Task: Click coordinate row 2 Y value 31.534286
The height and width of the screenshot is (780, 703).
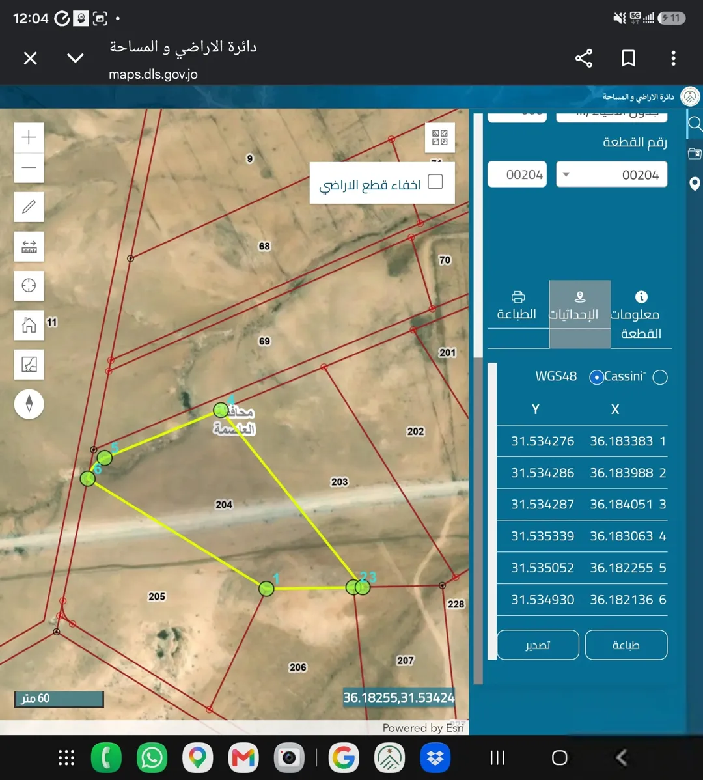Action: 542,473
